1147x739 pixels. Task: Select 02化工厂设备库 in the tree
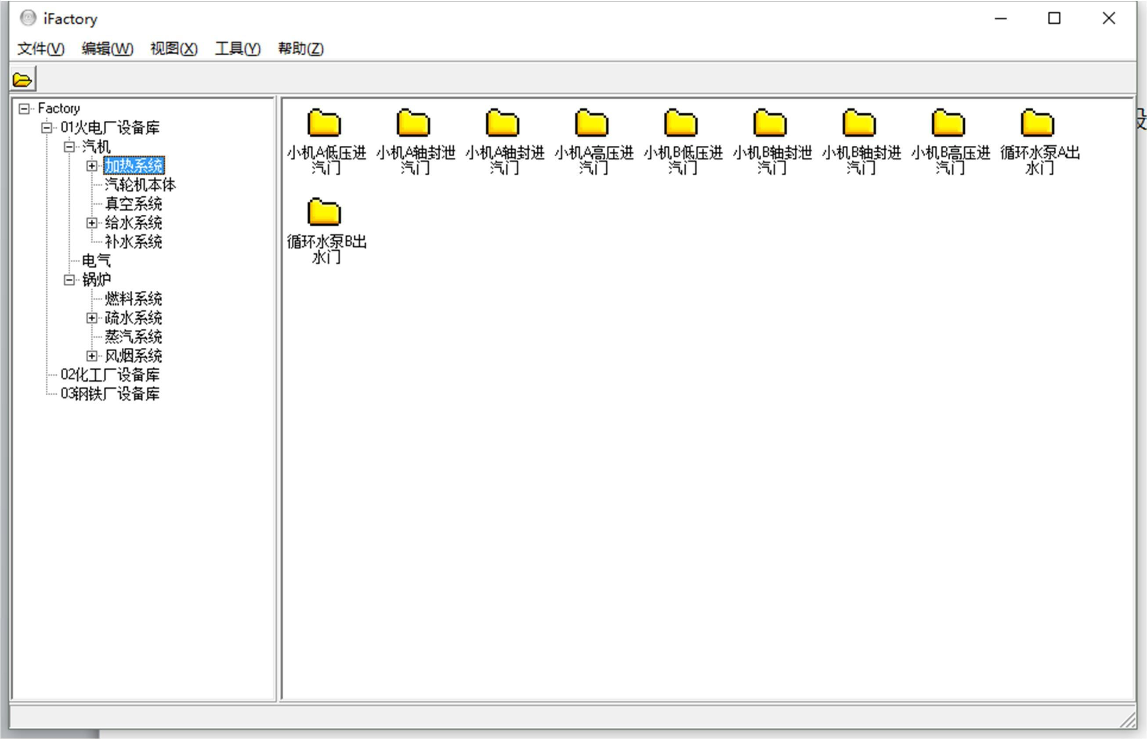pyautogui.click(x=110, y=375)
